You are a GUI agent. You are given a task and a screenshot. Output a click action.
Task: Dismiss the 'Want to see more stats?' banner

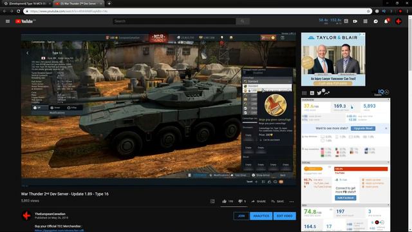pos(386,128)
